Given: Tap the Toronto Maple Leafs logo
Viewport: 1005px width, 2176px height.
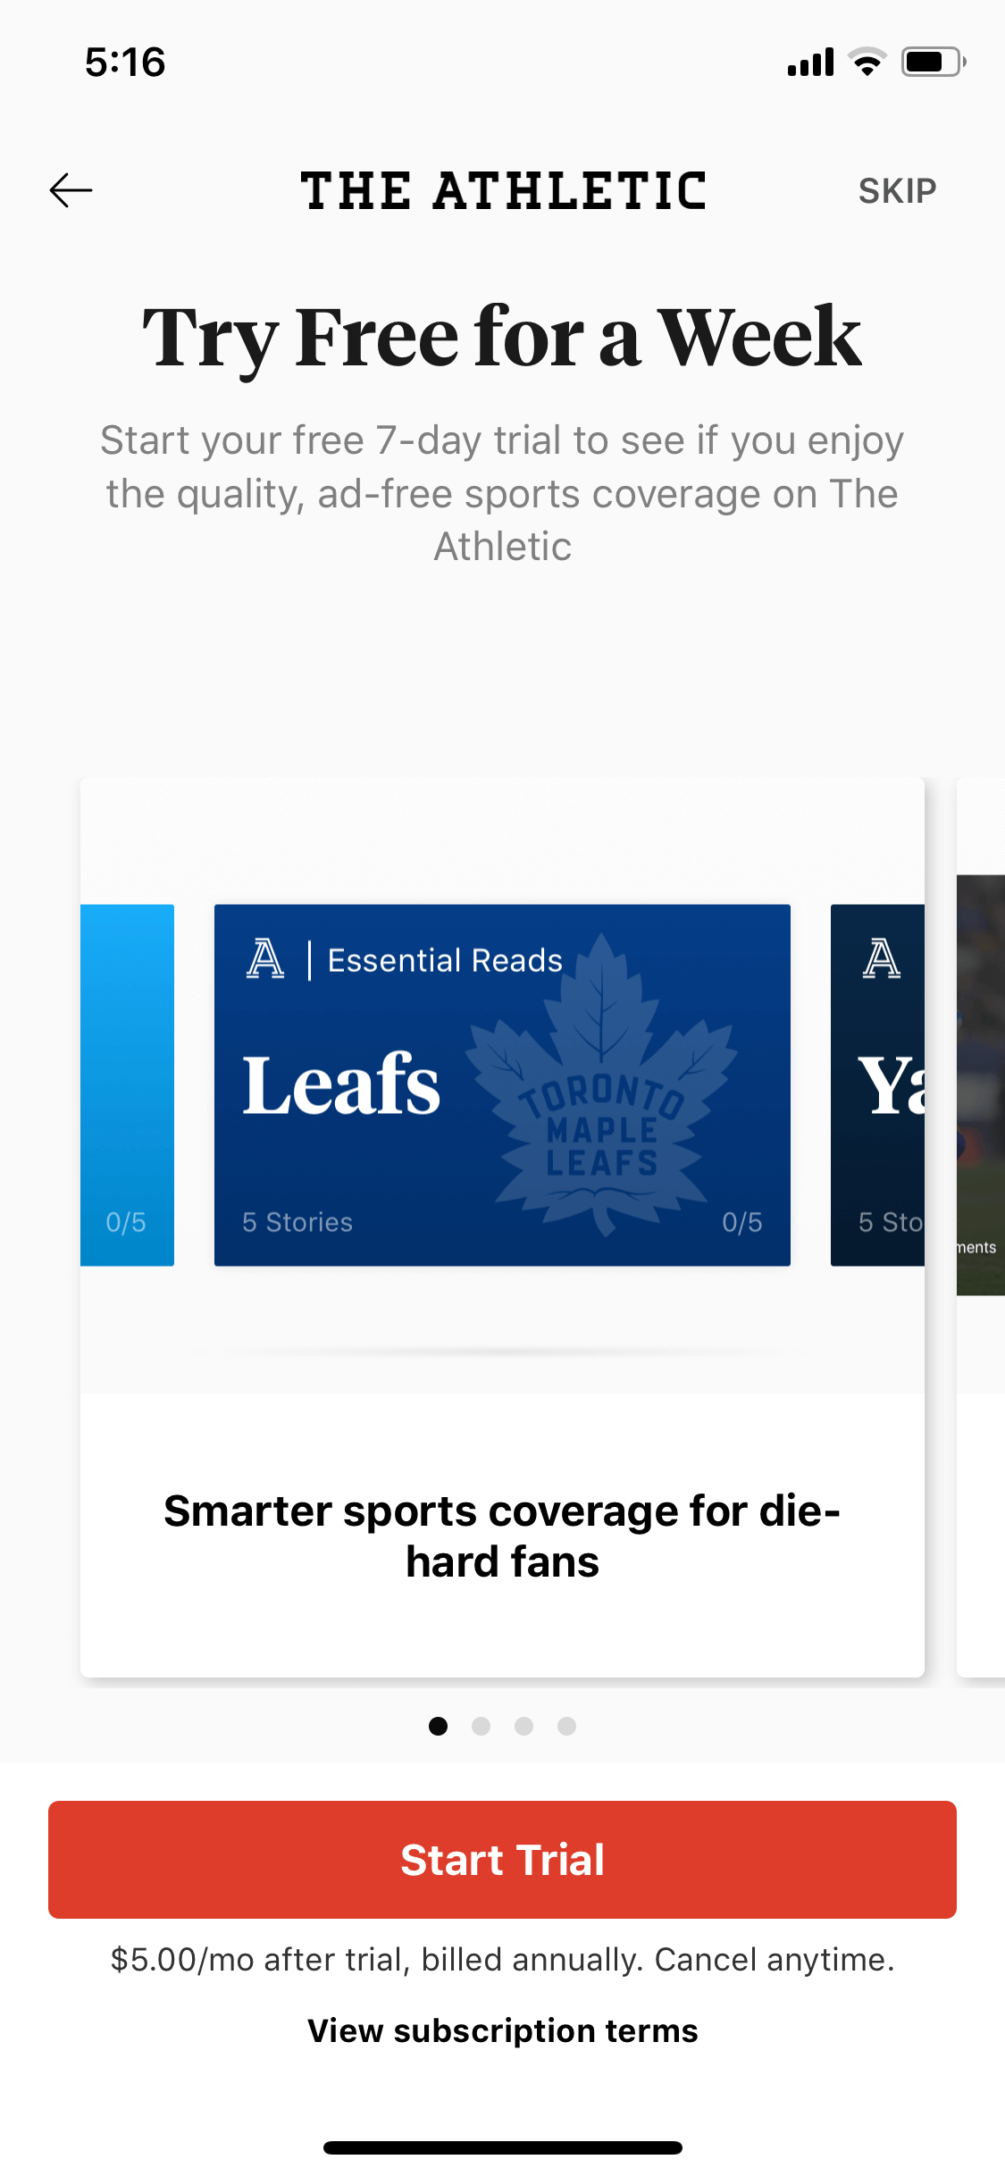Looking at the screenshot, I should click(x=604, y=1085).
